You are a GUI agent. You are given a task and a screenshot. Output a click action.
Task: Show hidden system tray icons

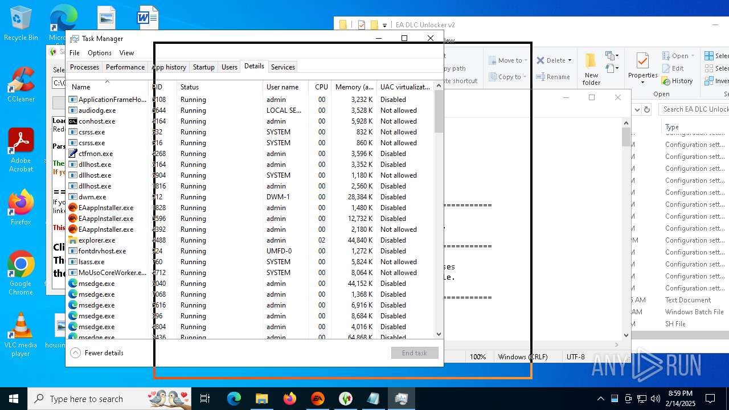[x=600, y=399]
